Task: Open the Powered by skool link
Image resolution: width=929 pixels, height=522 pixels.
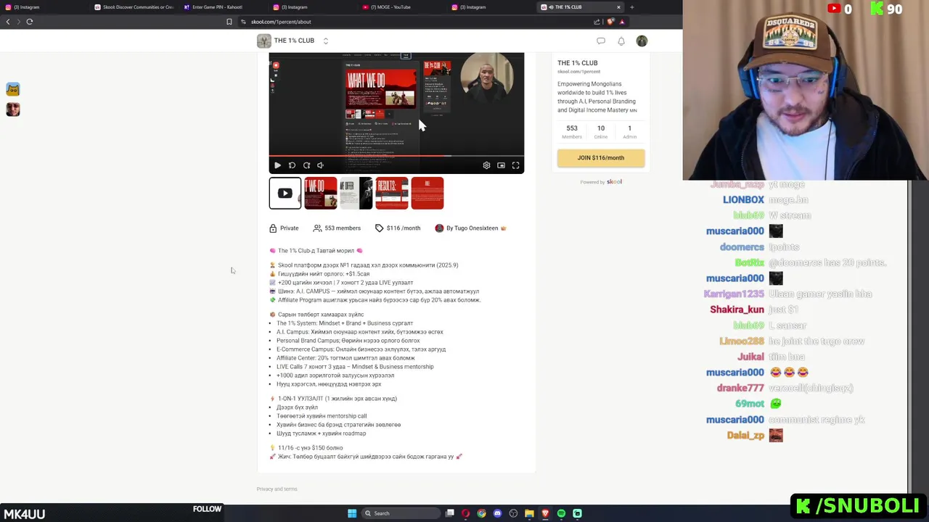Action: [601, 182]
